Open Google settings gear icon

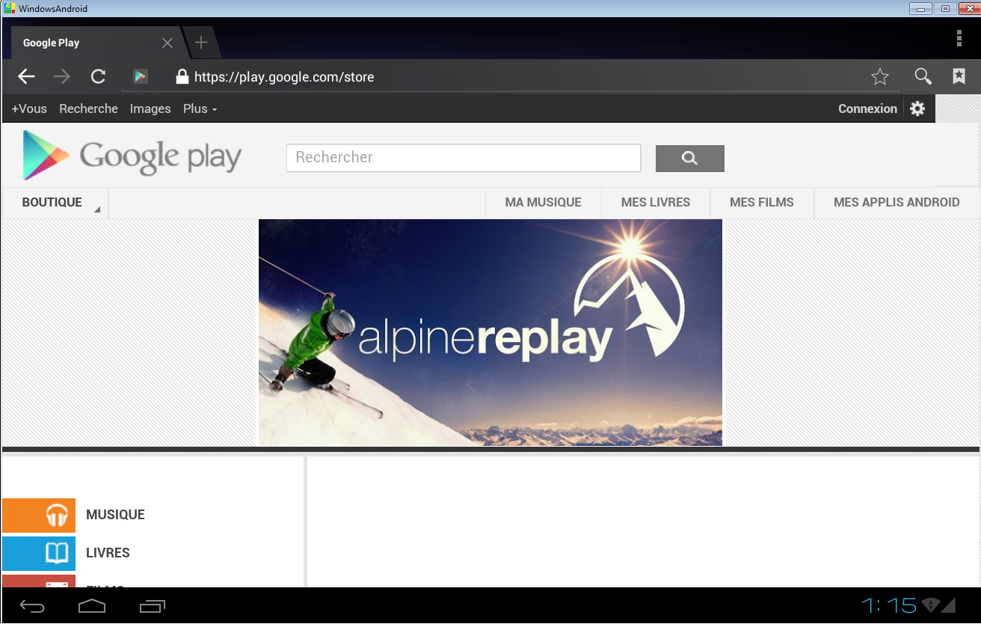[917, 108]
